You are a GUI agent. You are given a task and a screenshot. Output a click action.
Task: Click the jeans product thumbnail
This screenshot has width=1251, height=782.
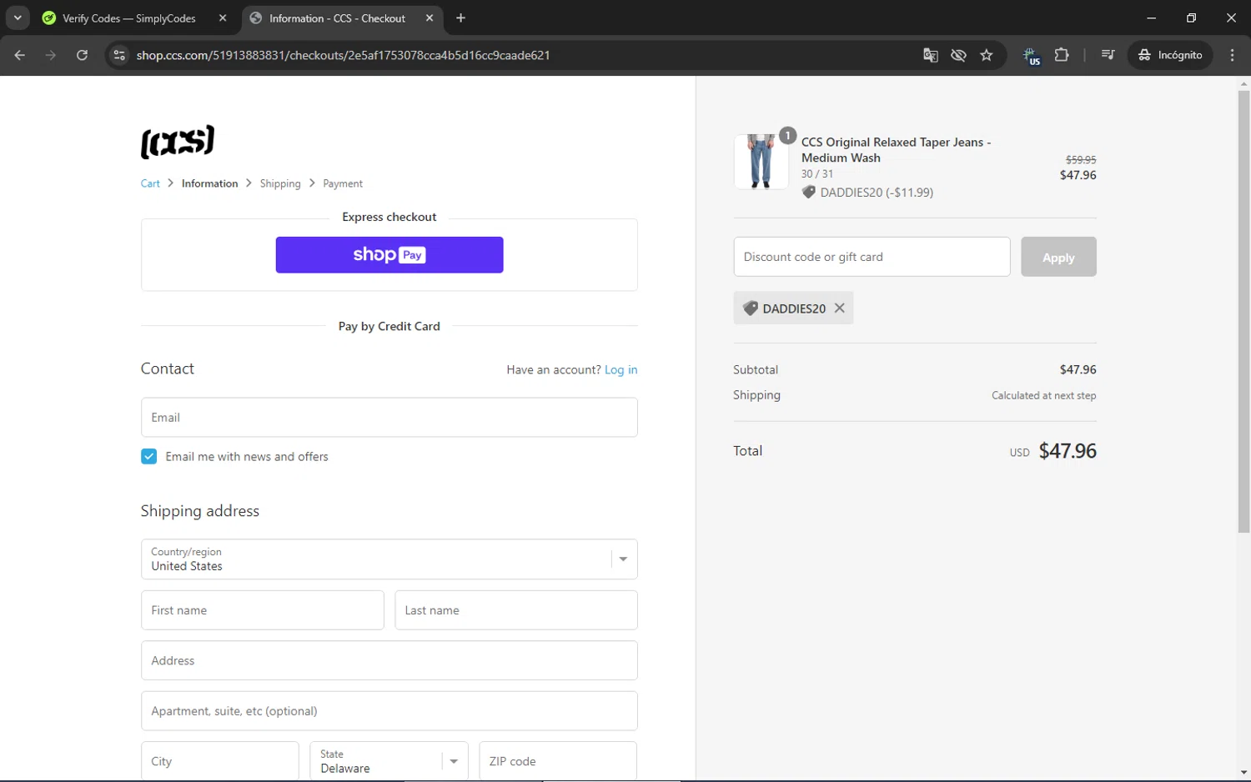(x=761, y=162)
